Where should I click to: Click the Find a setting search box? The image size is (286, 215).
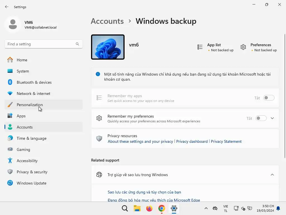pyautogui.click(x=44, y=44)
